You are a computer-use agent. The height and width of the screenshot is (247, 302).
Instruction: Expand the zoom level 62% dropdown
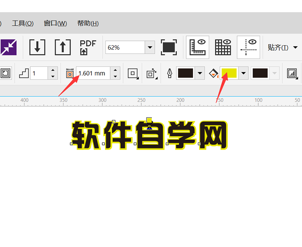point(149,47)
